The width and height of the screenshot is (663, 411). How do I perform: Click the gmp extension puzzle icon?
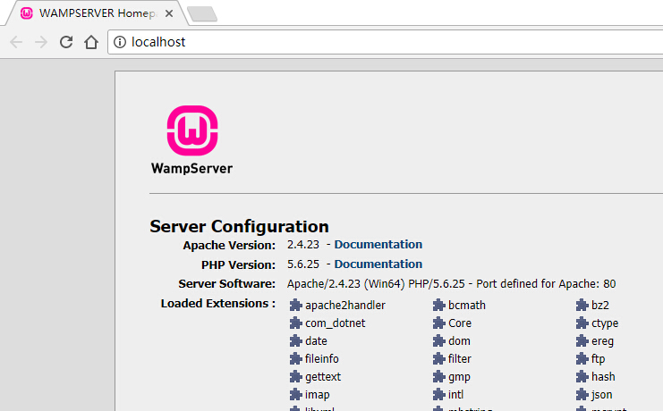[439, 376]
